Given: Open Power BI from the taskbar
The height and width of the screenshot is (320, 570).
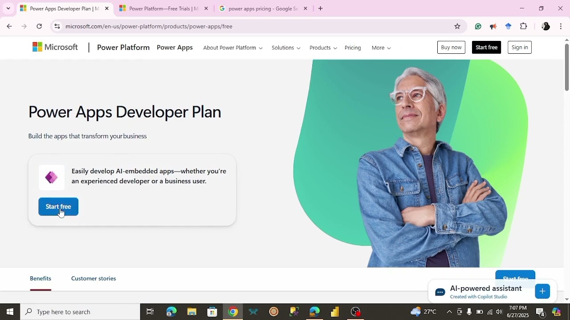Looking at the screenshot, I should pyautogui.click(x=335, y=312).
